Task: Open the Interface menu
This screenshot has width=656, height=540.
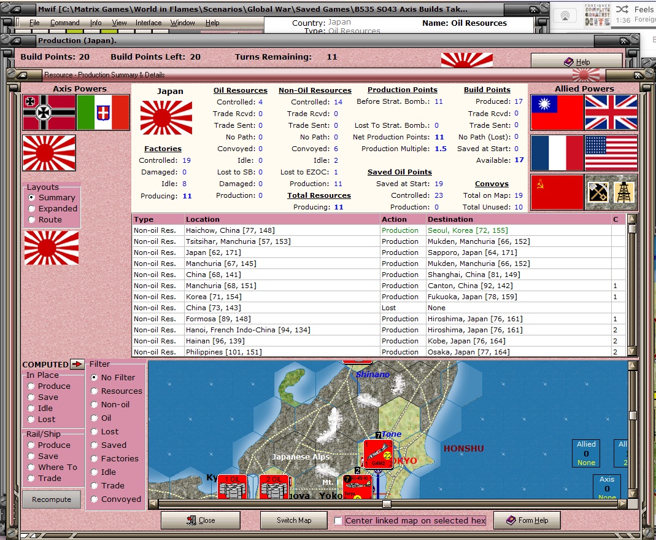Action: 149,23
